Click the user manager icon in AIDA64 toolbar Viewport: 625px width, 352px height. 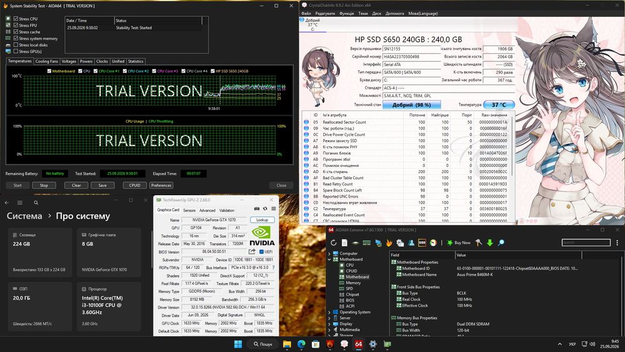pyautogui.click(x=411, y=243)
